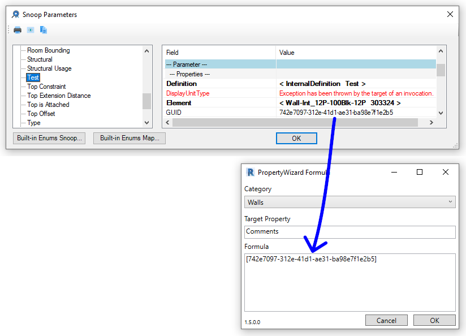Select Top is Attached parameter
The image size is (466, 336).
pyautogui.click(x=48, y=105)
